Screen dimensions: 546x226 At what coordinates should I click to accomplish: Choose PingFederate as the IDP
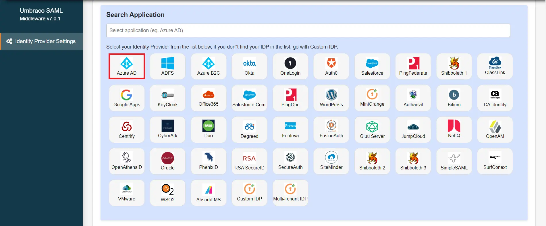(413, 66)
